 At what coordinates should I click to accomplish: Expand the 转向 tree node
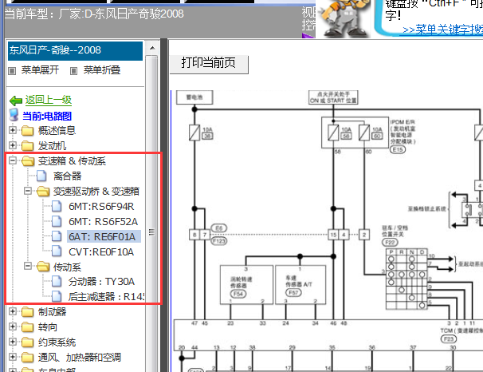click(13, 326)
